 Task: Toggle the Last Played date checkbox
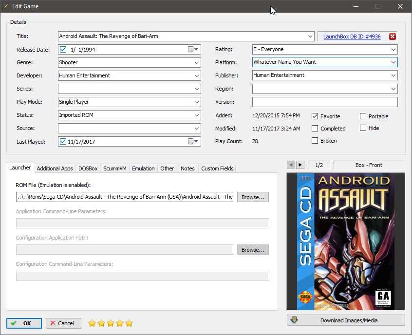(x=63, y=141)
